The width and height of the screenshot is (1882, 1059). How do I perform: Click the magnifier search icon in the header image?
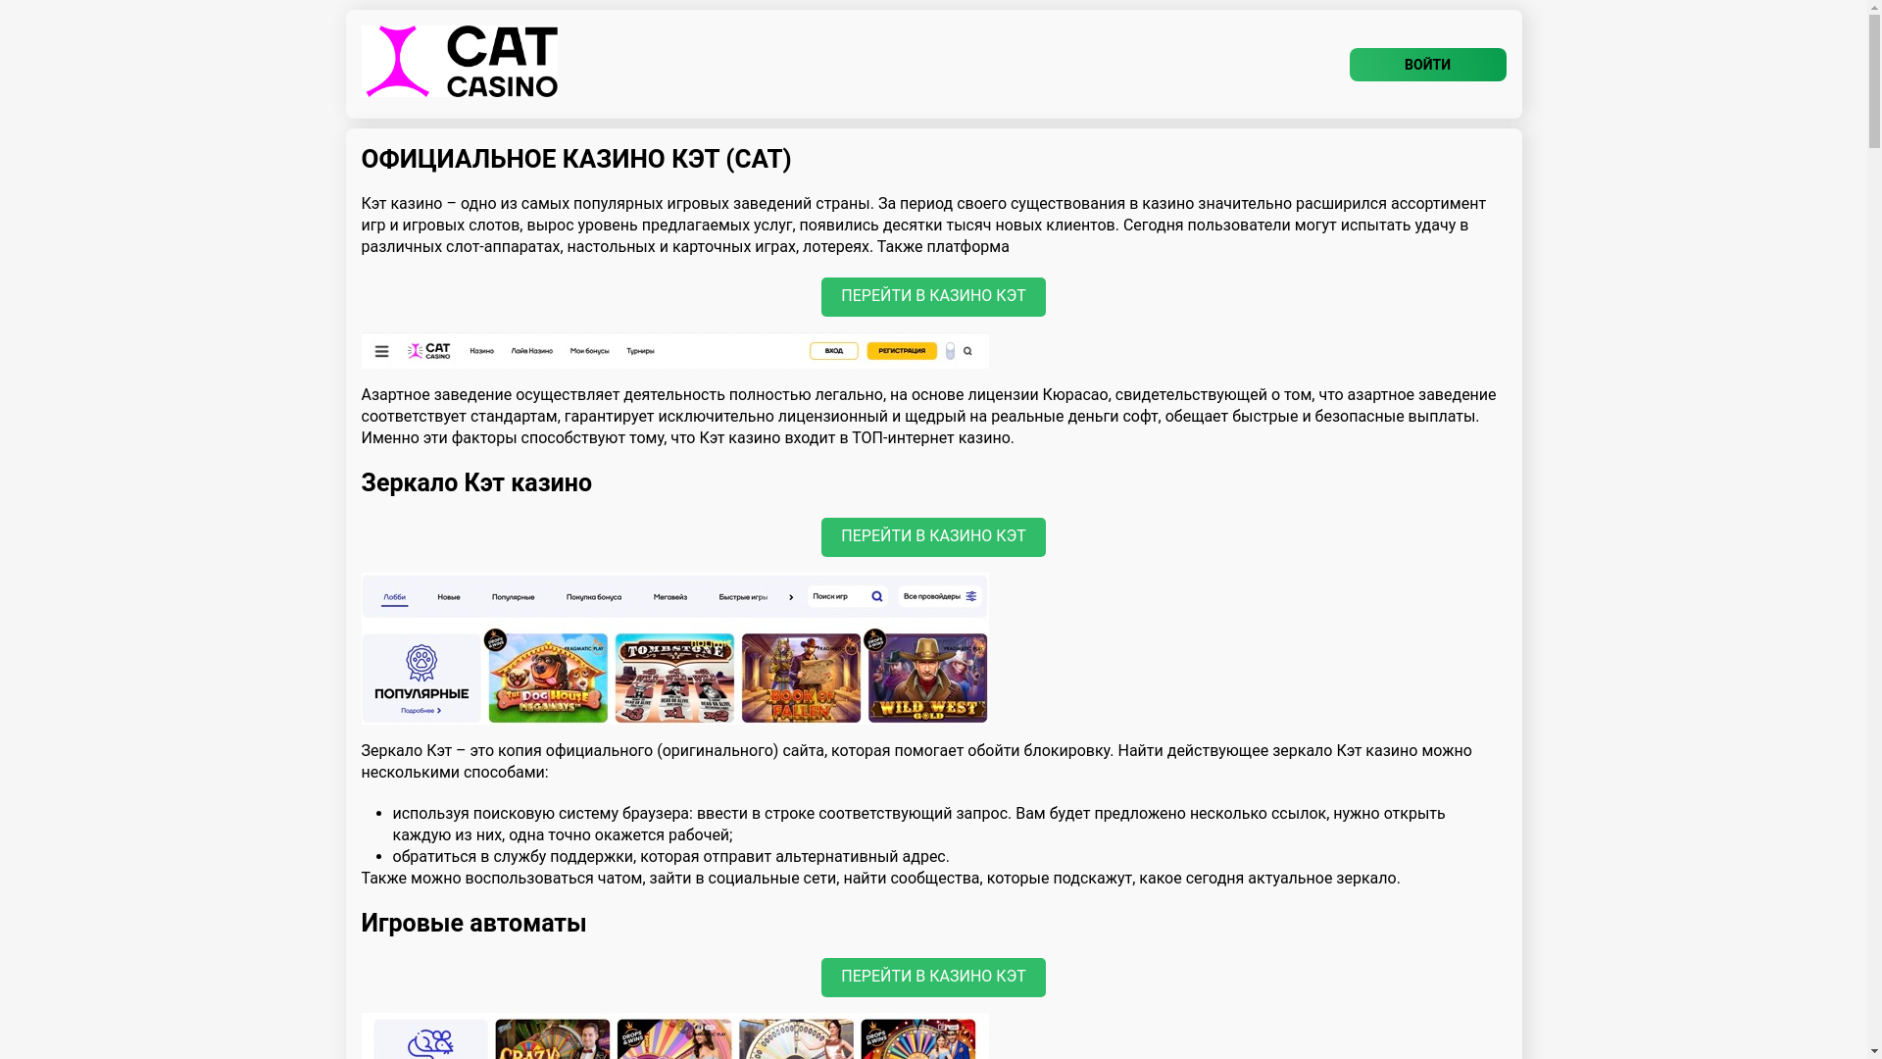[967, 351]
